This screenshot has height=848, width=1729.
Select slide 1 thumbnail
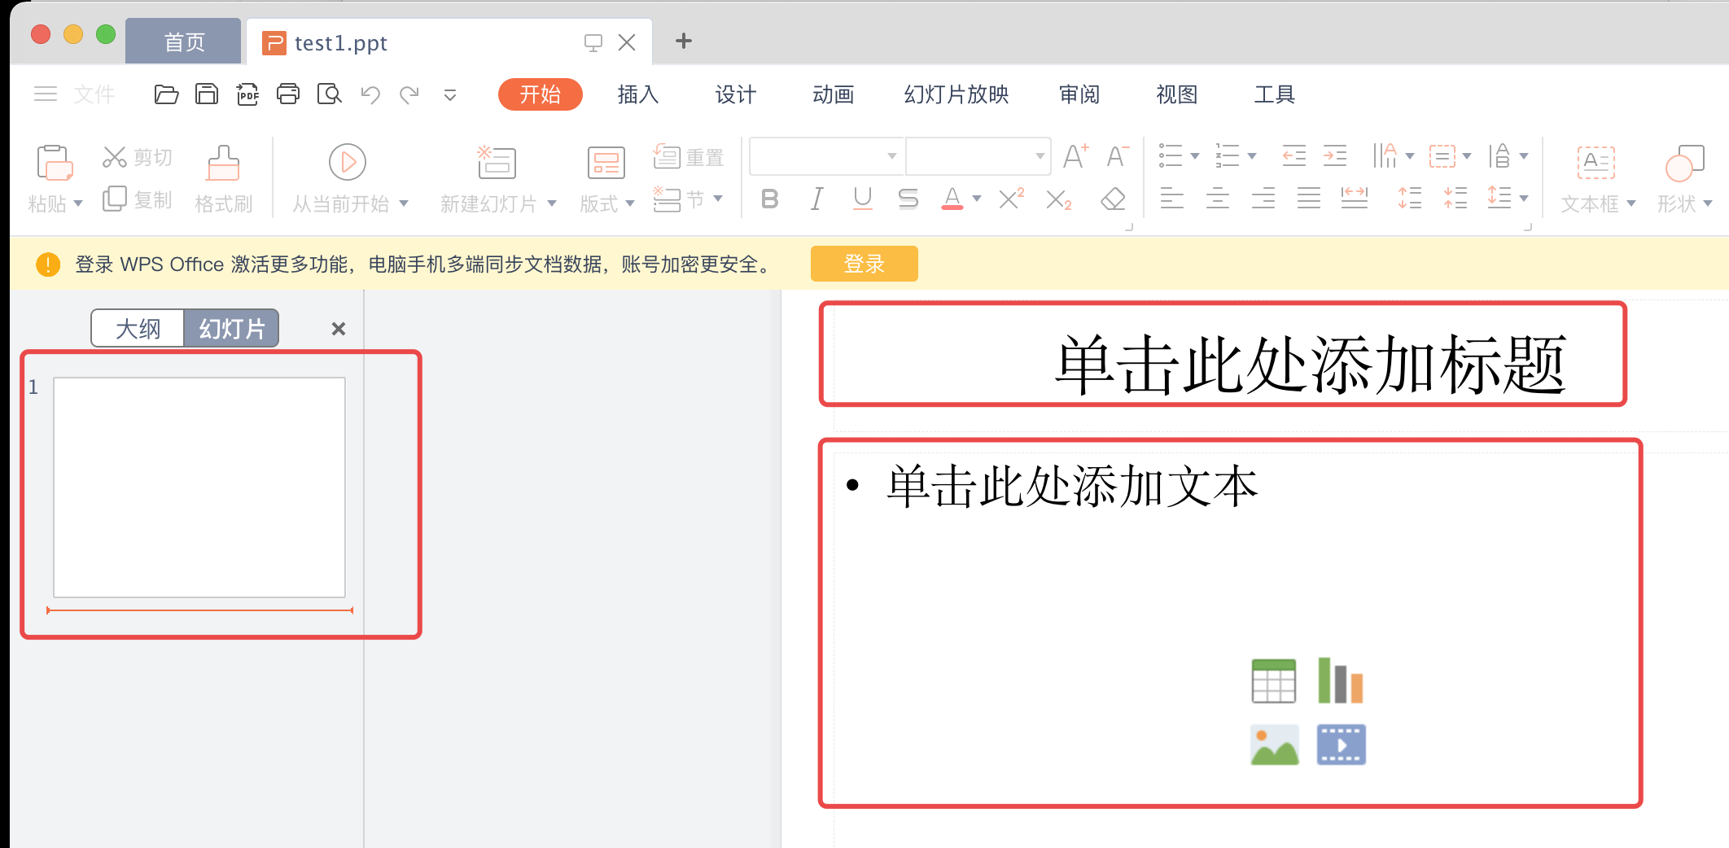coord(199,487)
